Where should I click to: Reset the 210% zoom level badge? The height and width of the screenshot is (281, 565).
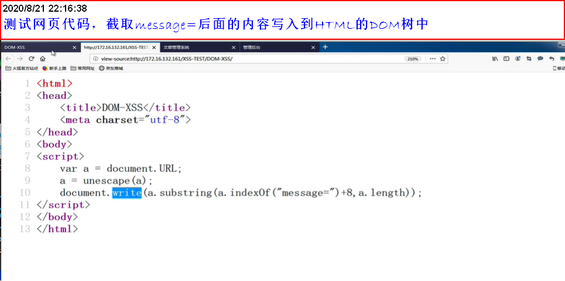pyautogui.click(x=413, y=59)
